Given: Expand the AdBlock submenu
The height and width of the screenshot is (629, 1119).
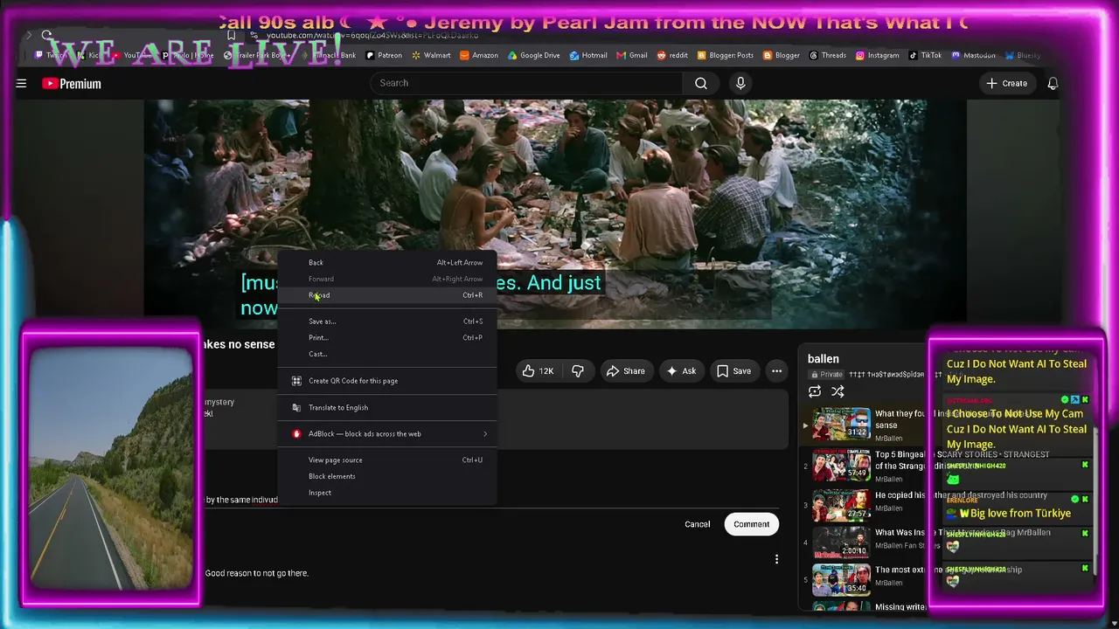Looking at the screenshot, I should pyautogui.click(x=386, y=434).
